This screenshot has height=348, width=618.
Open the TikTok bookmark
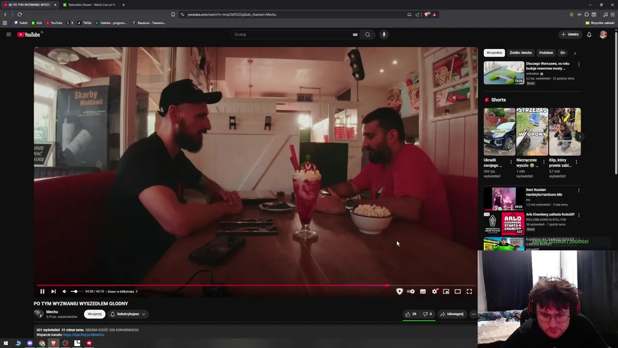pos(84,23)
